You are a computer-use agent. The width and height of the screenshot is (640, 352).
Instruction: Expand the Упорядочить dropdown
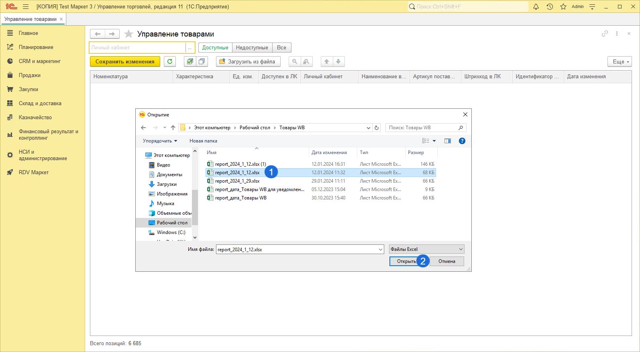160,141
